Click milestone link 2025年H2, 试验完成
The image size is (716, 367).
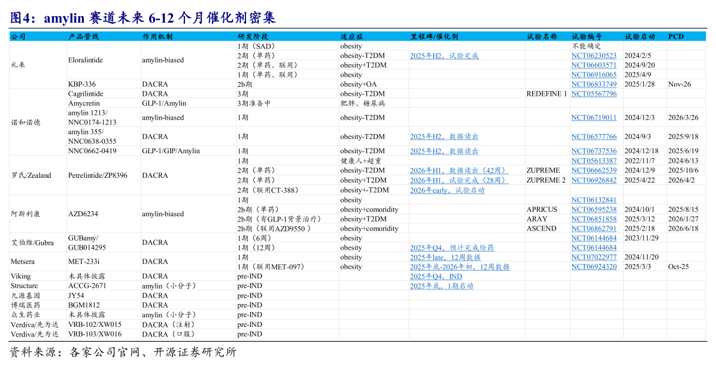tap(444, 56)
